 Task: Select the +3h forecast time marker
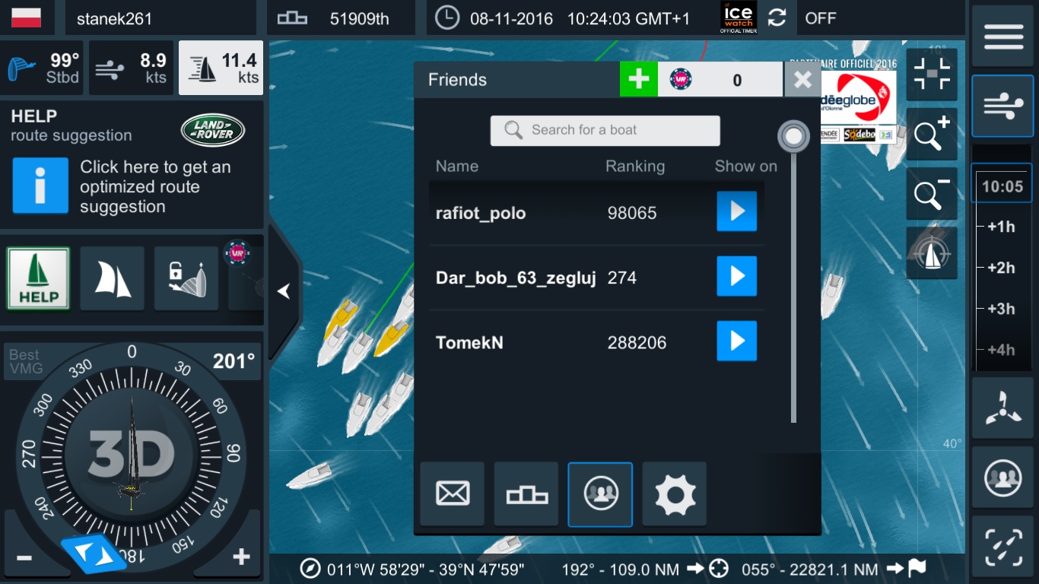[x=1001, y=309]
